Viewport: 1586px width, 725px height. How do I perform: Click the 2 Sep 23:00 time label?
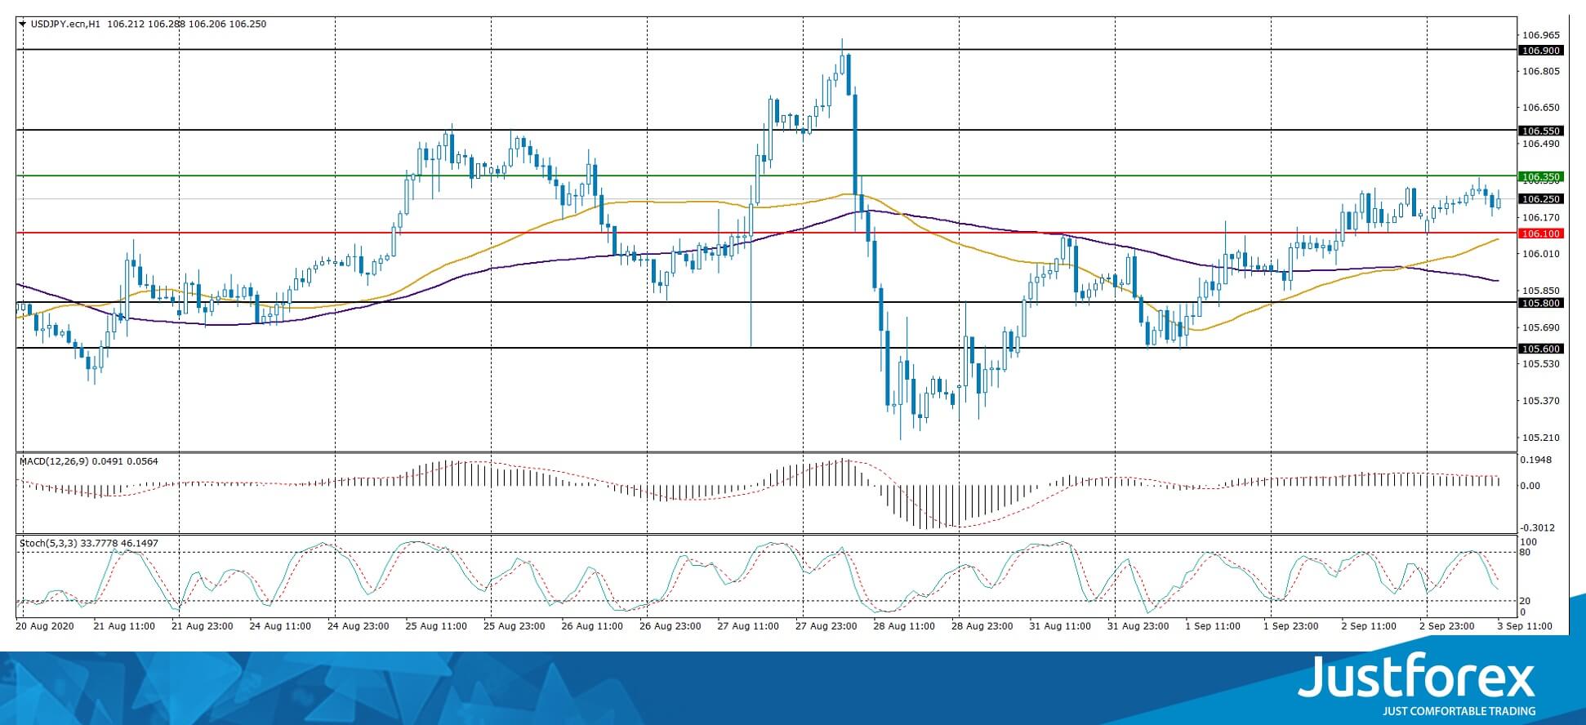pyautogui.click(x=1446, y=626)
